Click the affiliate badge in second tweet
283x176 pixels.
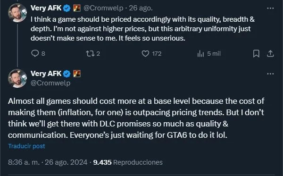coord(77,74)
